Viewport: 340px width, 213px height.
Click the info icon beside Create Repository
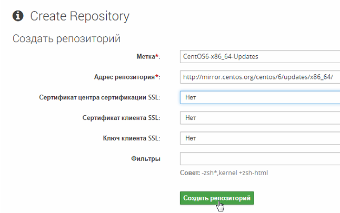tap(18, 16)
